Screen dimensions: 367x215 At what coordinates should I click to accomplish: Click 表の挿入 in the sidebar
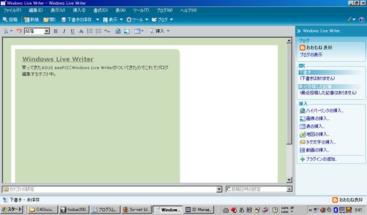pyautogui.click(x=312, y=127)
